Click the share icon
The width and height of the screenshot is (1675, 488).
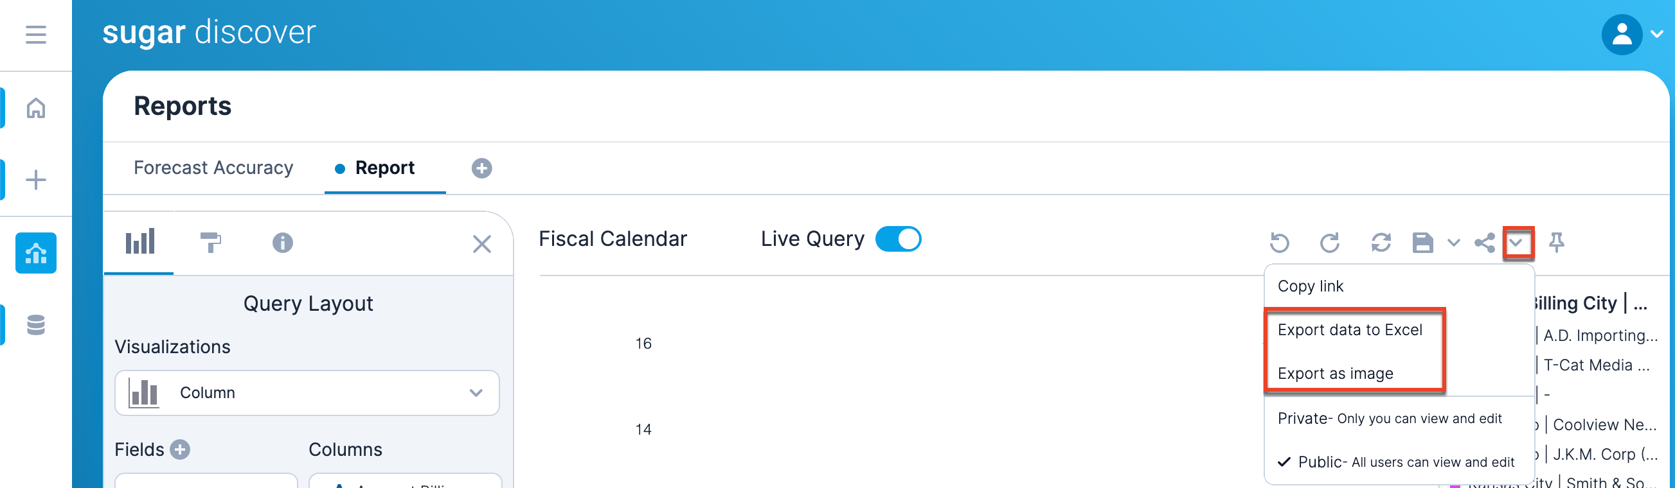point(1485,242)
